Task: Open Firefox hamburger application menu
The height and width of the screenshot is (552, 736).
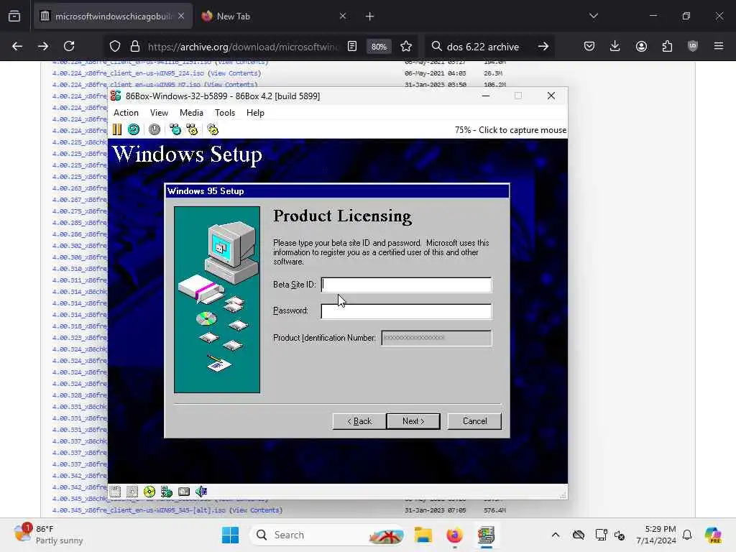Action: (719, 46)
